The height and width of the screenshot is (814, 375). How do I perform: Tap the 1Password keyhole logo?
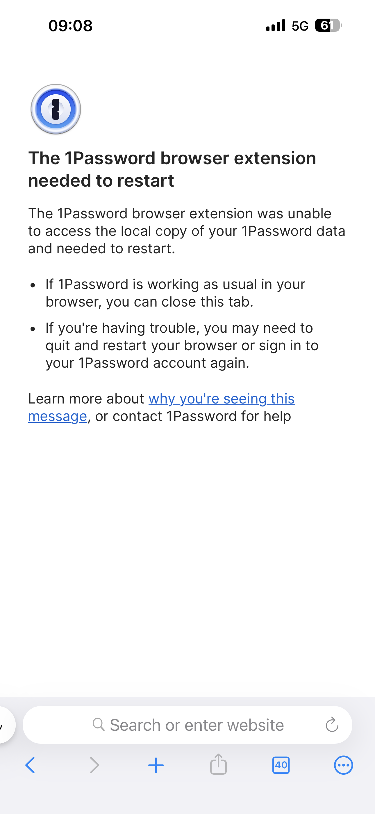pyautogui.click(x=56, y=109)
